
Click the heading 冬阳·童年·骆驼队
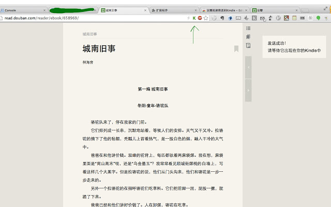point(153,106)
